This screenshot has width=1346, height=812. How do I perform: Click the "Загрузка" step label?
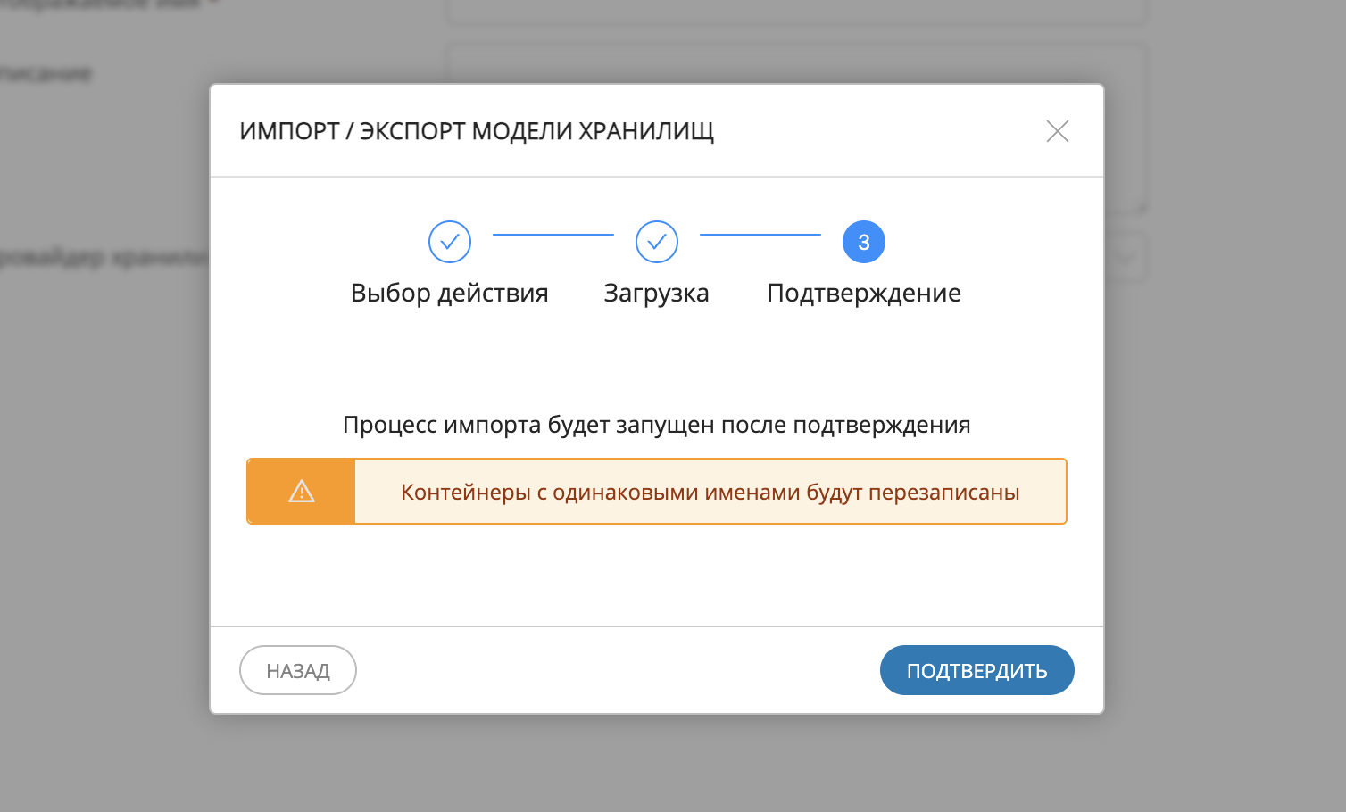point(656,292)
